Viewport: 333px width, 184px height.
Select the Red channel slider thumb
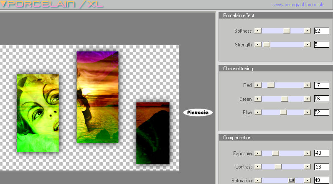pos(271,85)
